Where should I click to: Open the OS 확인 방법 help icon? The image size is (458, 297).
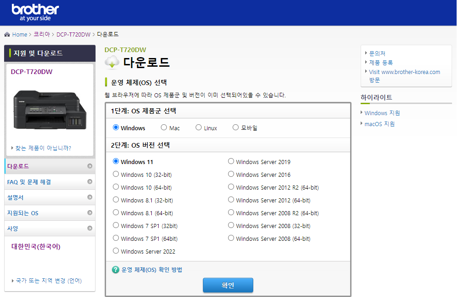[x=114, y=269]
